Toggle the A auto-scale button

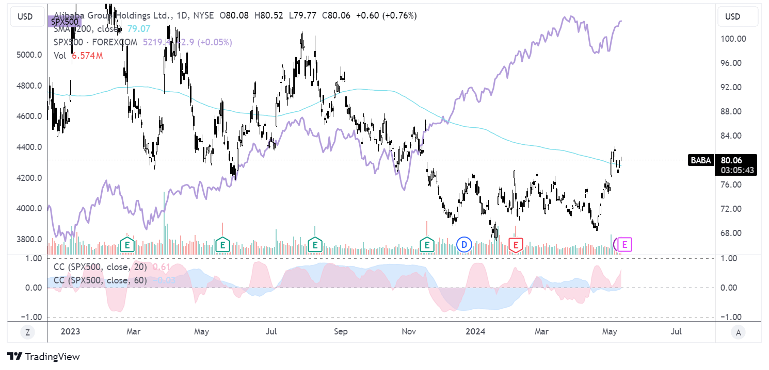click(x=738, y=332)
